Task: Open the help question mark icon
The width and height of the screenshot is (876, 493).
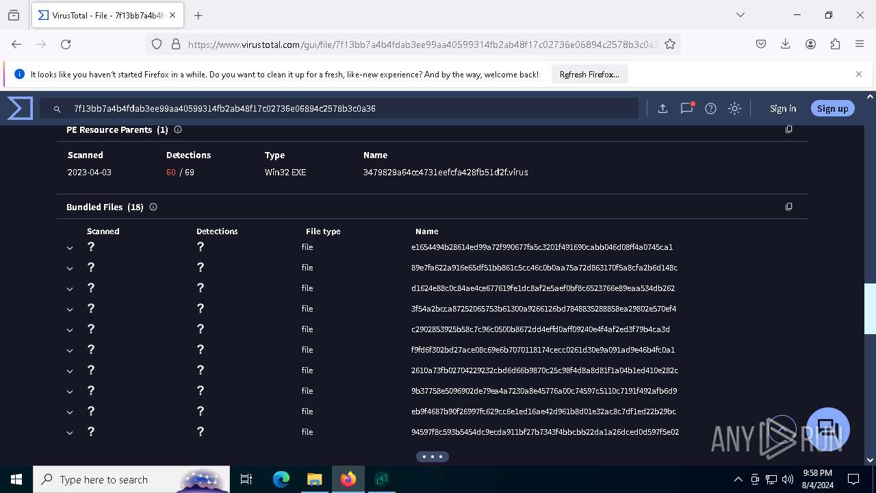Action: [x=710, y=108]
